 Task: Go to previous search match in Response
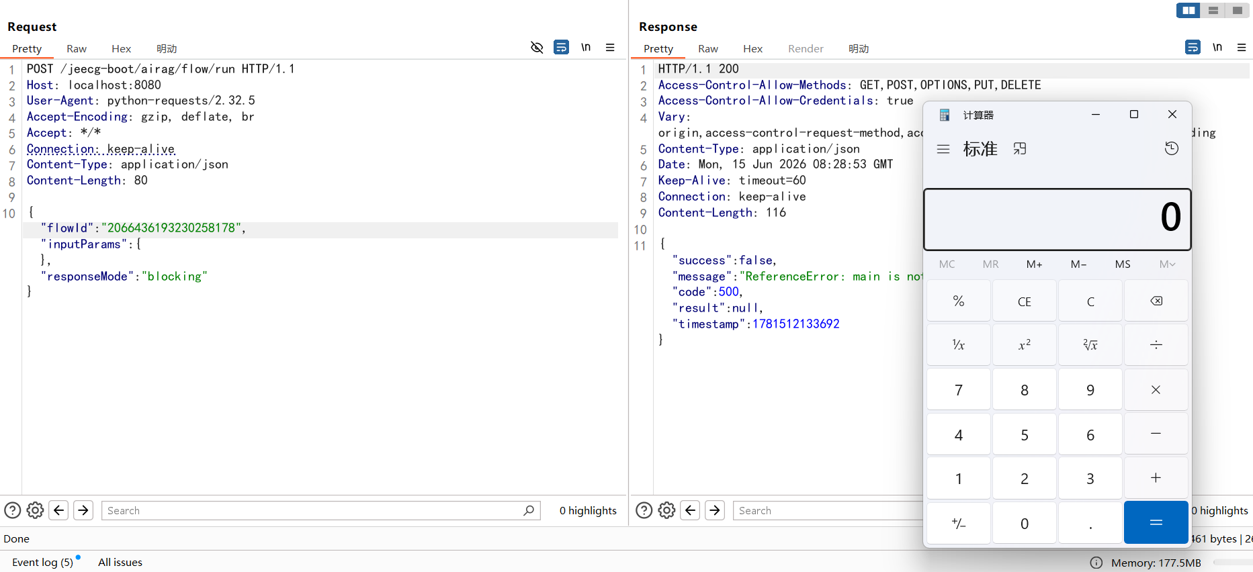click(690, 511)
